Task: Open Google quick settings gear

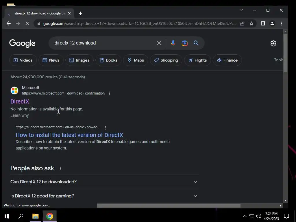Action: [x=273, y=43]
